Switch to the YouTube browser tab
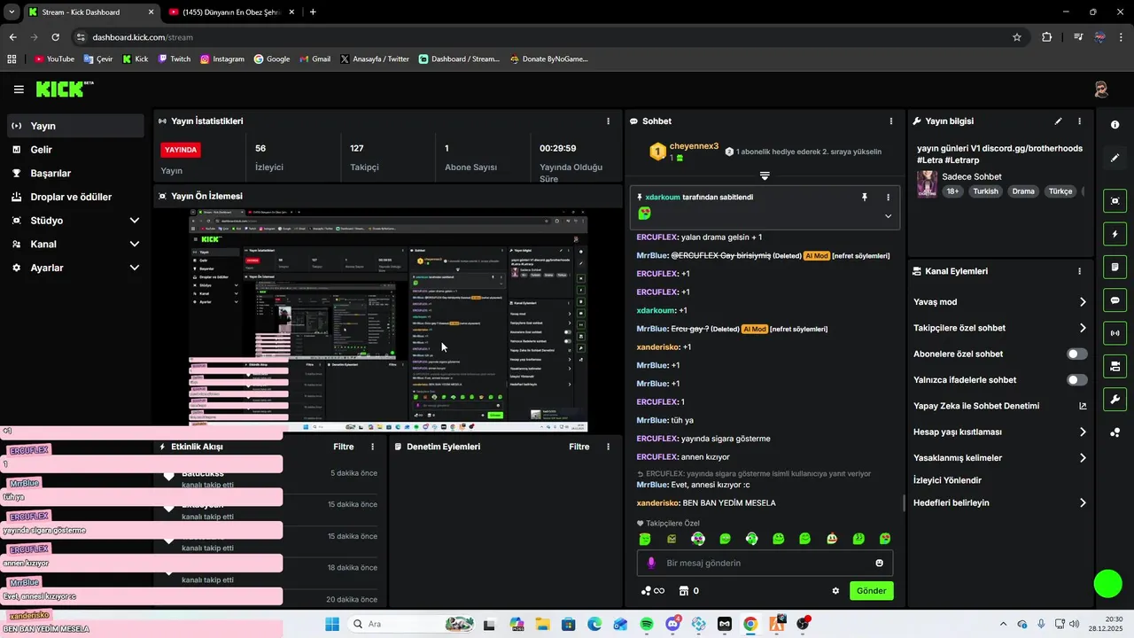Viewport: 1134px width, 638px height. pyautogui.click(x=231, y=12)
